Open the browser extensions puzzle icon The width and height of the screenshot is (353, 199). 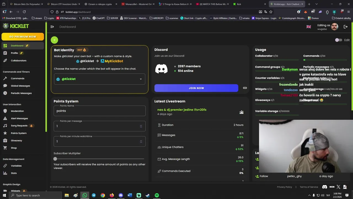(327, 12)
